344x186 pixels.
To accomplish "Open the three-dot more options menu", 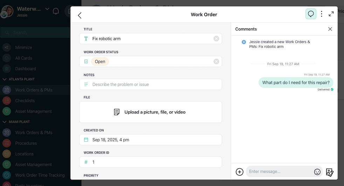I will [x=322, y=14].
